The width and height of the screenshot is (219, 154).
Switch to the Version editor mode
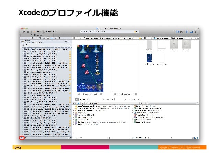pyautogui.click(x=182, y=32)
